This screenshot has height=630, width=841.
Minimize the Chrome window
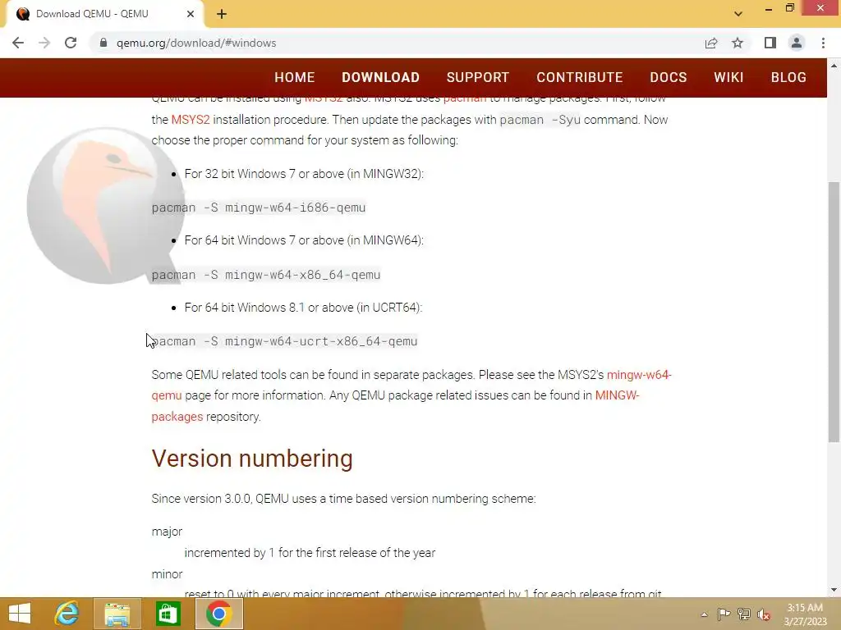pos(769,8)
